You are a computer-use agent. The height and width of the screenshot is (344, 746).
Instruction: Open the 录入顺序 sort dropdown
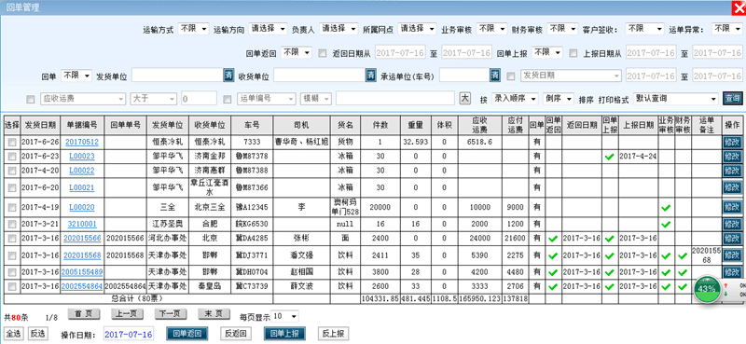[515, 99]
